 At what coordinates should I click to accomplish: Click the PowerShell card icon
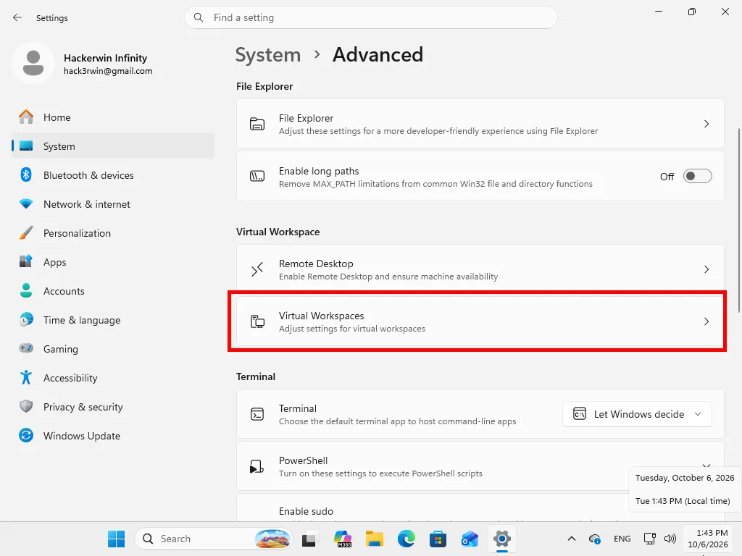click(x=257, y=467)
